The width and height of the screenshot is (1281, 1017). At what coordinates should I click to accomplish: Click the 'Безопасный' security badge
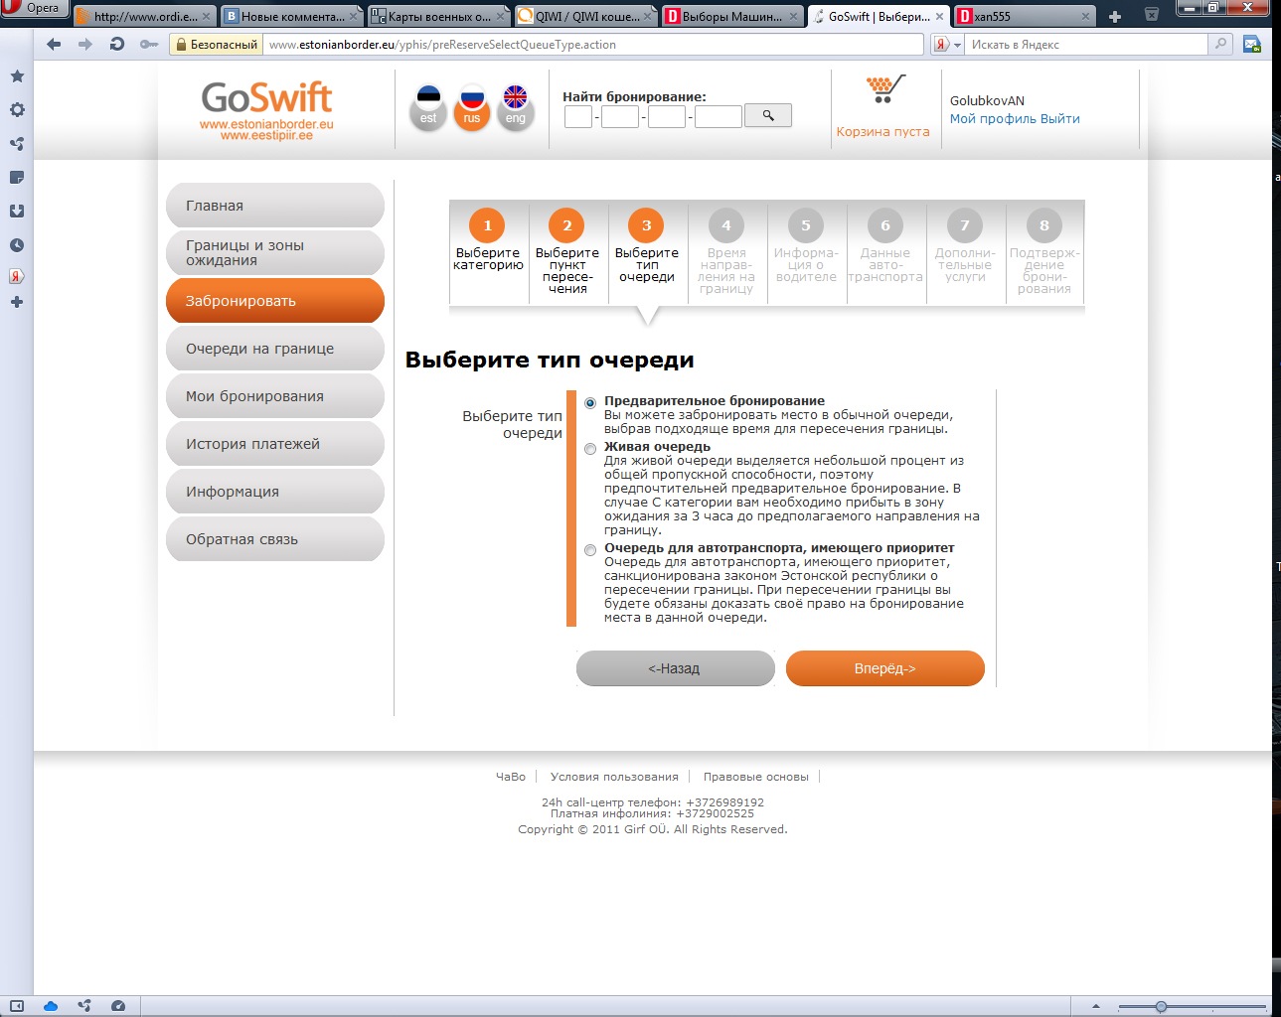tap(216, 45)
